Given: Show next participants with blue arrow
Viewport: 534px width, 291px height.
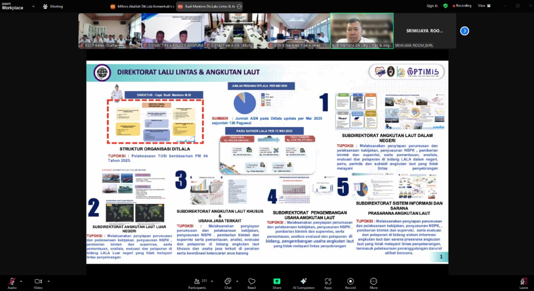Looking at the screenshot, I should click(x=465, y=31).
